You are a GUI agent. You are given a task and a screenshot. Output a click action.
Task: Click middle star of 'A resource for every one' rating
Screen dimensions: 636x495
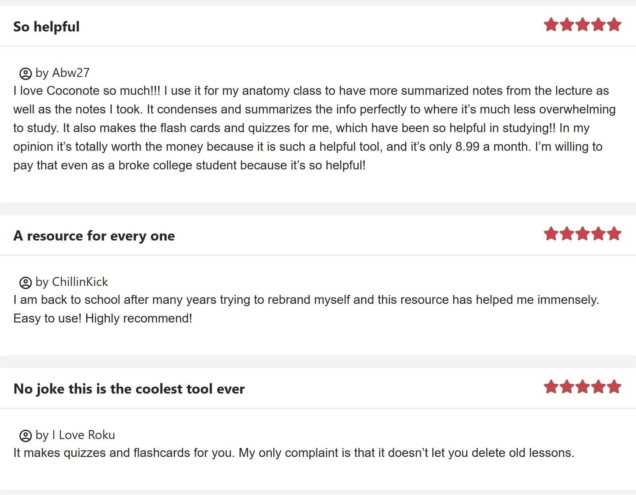[583, 234]
